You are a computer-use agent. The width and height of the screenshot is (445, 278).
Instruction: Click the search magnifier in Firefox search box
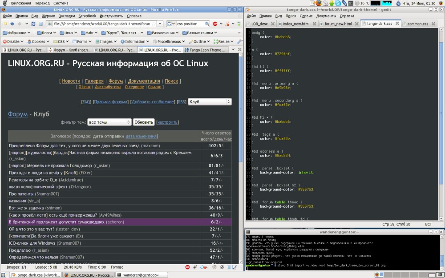[x=207, y=24]
